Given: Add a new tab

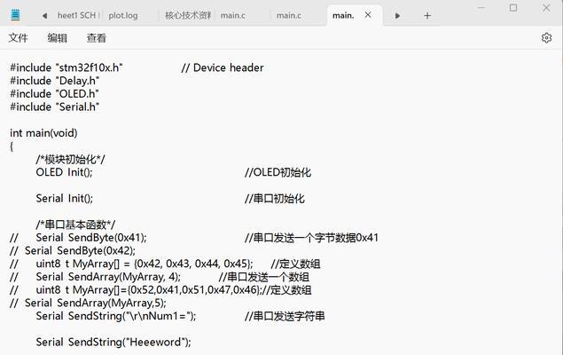Looking at the screenshot, I should click(427, 15).
